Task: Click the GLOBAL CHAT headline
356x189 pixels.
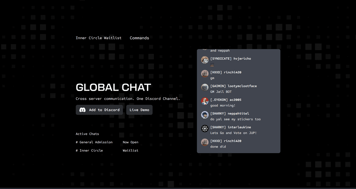Action: coord(113,87)
